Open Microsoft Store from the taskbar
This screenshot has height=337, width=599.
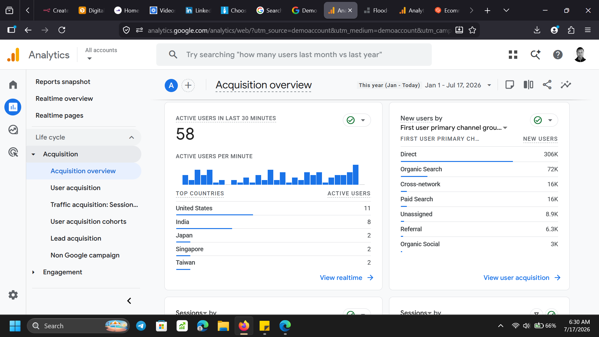click(x=162, y=326)
